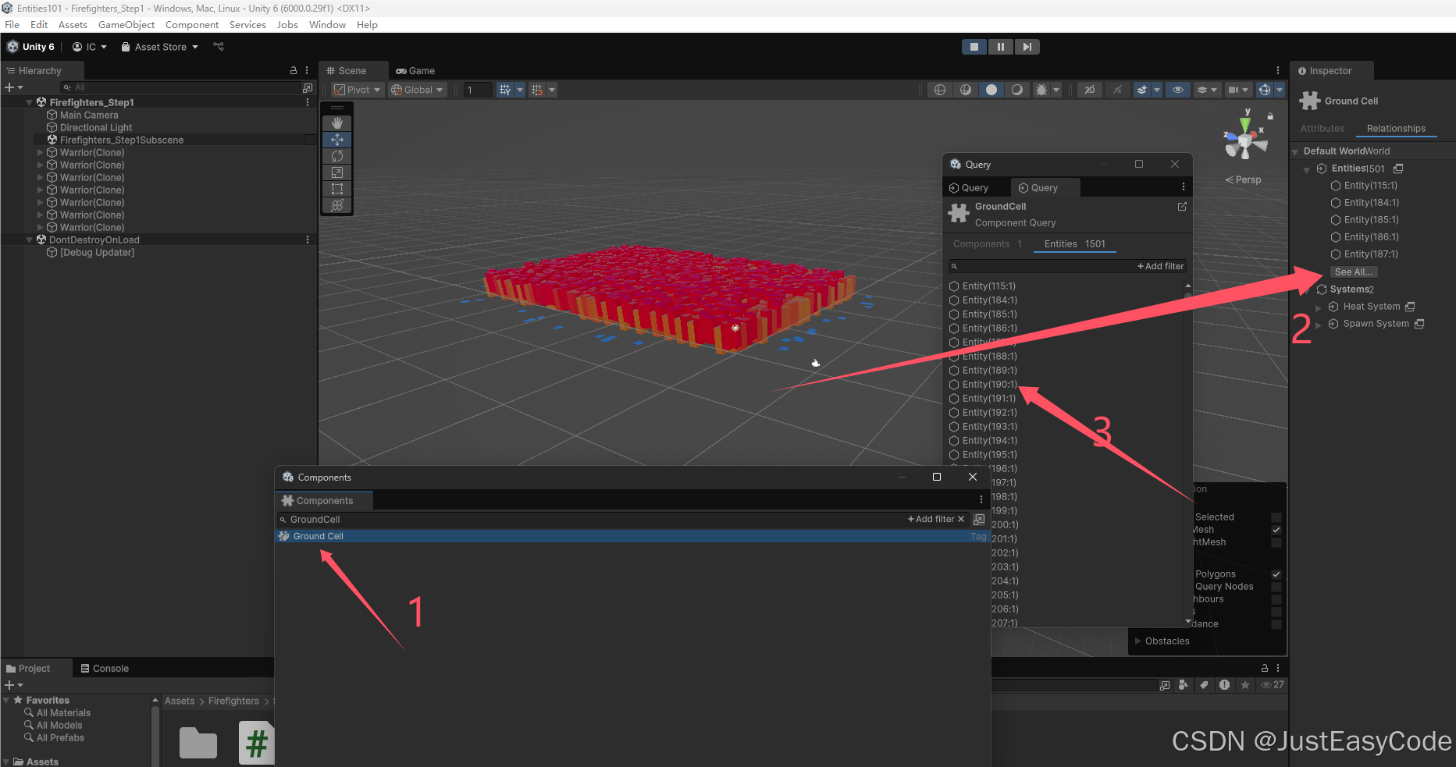Enable the Neighbours checkbox
The height and width of the screenshot is (767, 1456).
coord(1276,599)
